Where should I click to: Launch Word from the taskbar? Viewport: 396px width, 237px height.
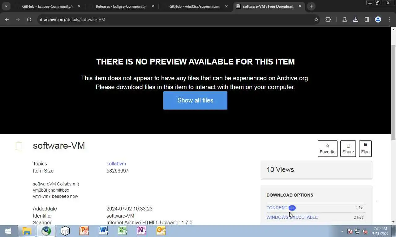coord(103,231)
